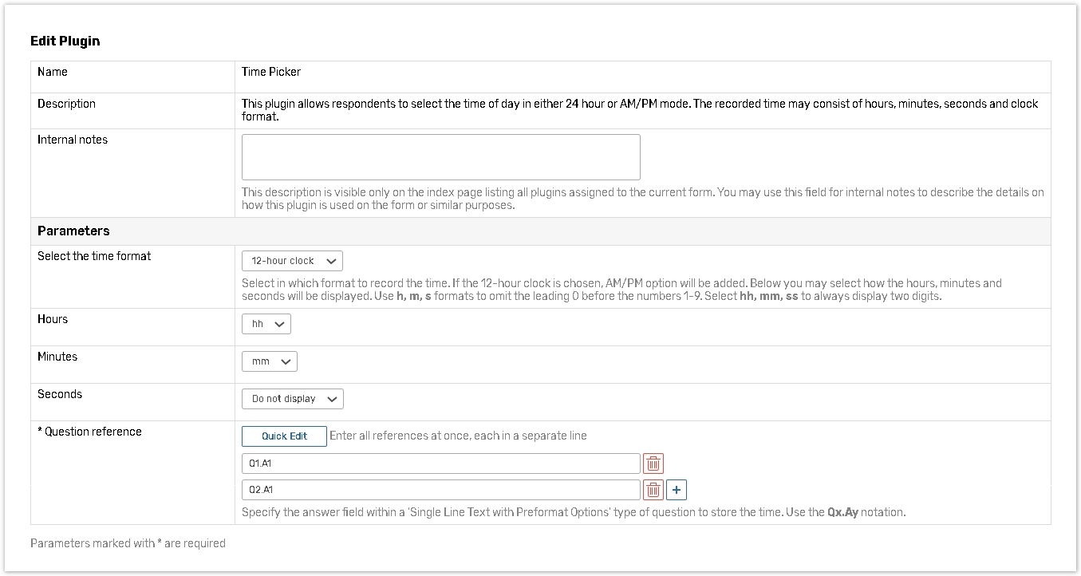Open the Minutes format dropdown
Screen dimensions: 1081x576
coord(270,361)
